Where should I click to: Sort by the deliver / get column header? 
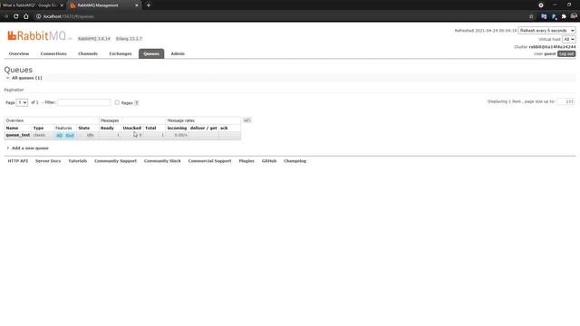coord(203,128)
